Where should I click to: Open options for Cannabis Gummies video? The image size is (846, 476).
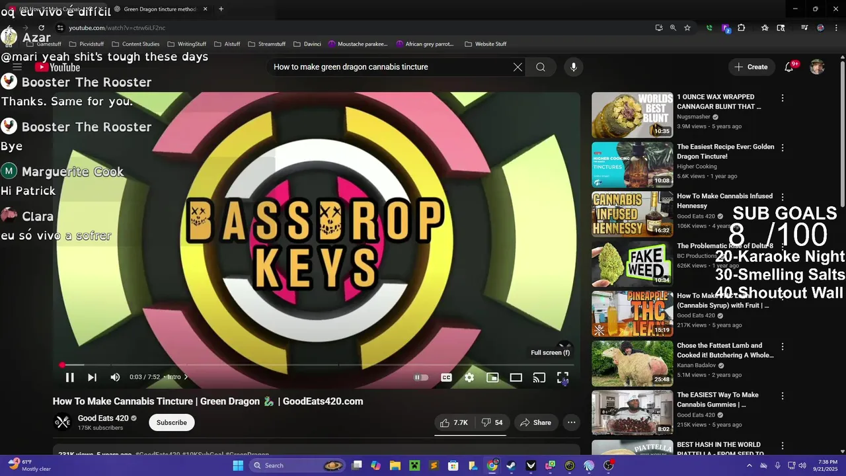point(783,396)
